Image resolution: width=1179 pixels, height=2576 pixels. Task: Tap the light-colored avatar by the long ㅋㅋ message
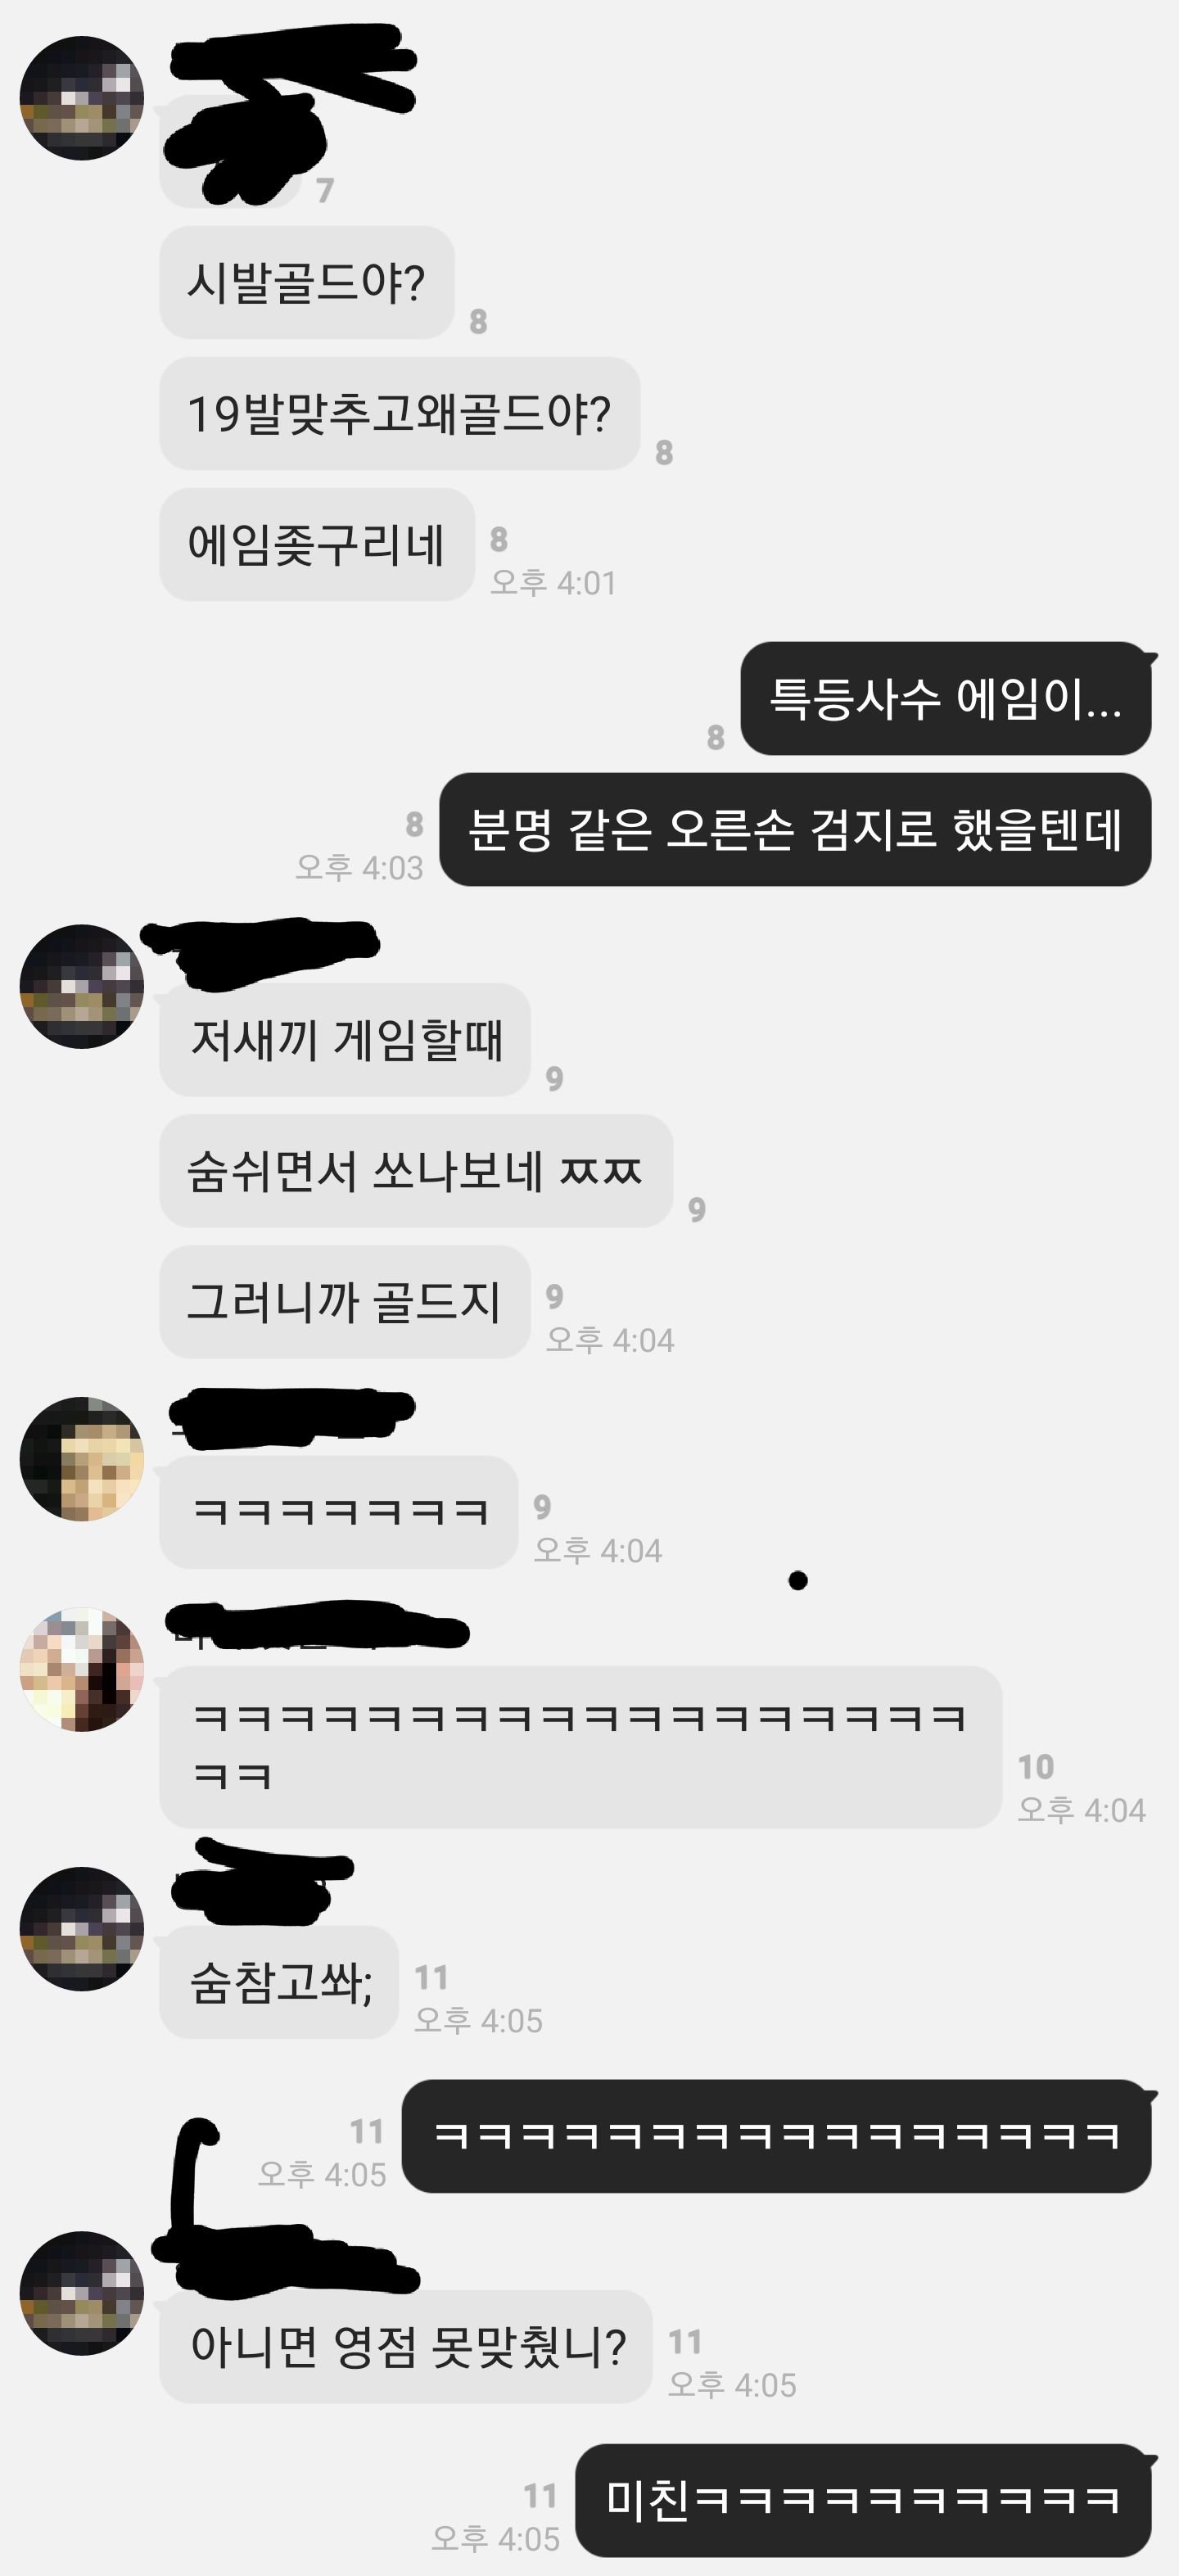click(82, 1669)
